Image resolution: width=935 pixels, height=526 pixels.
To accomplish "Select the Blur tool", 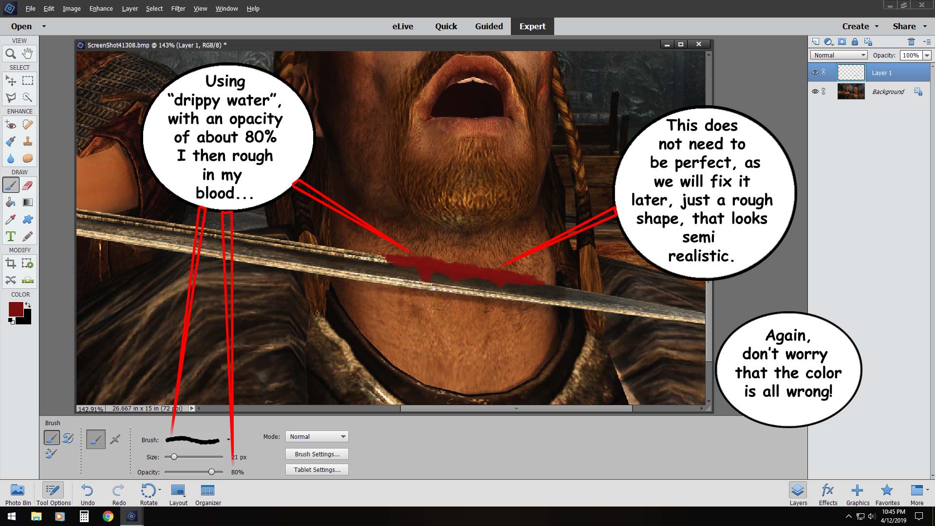I will click(11, 158).
